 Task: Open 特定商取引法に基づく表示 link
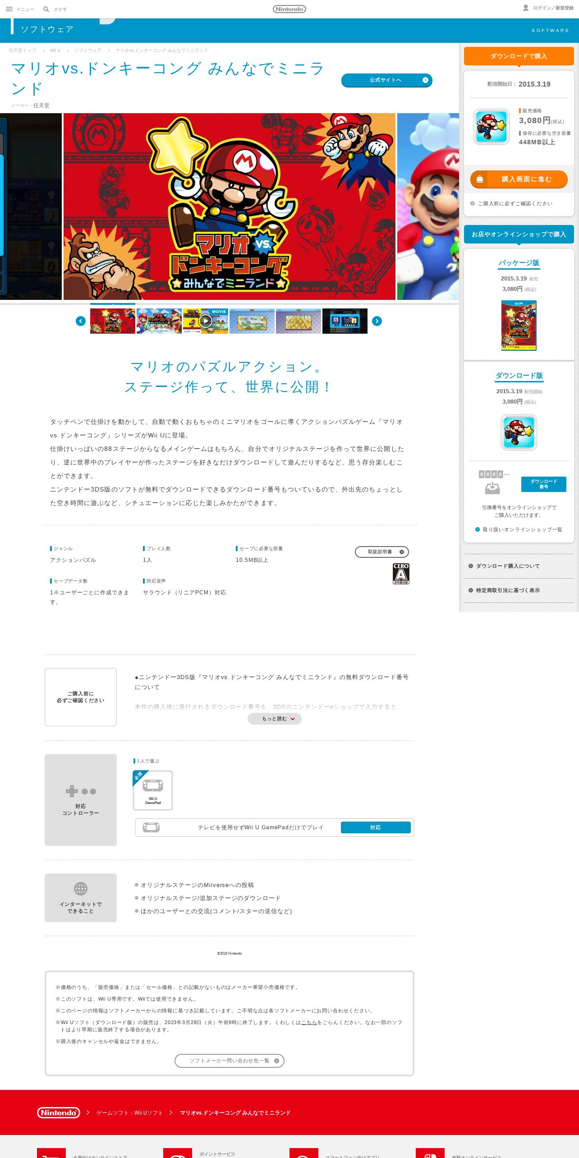coord(519,590)
